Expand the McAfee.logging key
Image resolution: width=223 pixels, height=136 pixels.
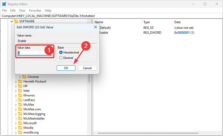pyautogui.click(x=16, y=114)
